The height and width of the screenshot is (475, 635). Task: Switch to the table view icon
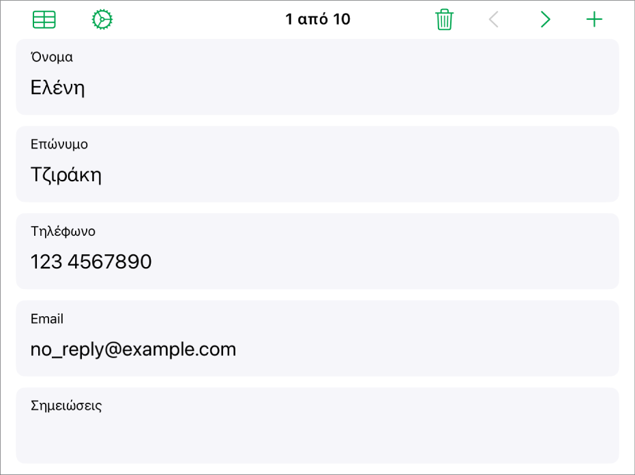pyautogui.click(x=44, y=19)
